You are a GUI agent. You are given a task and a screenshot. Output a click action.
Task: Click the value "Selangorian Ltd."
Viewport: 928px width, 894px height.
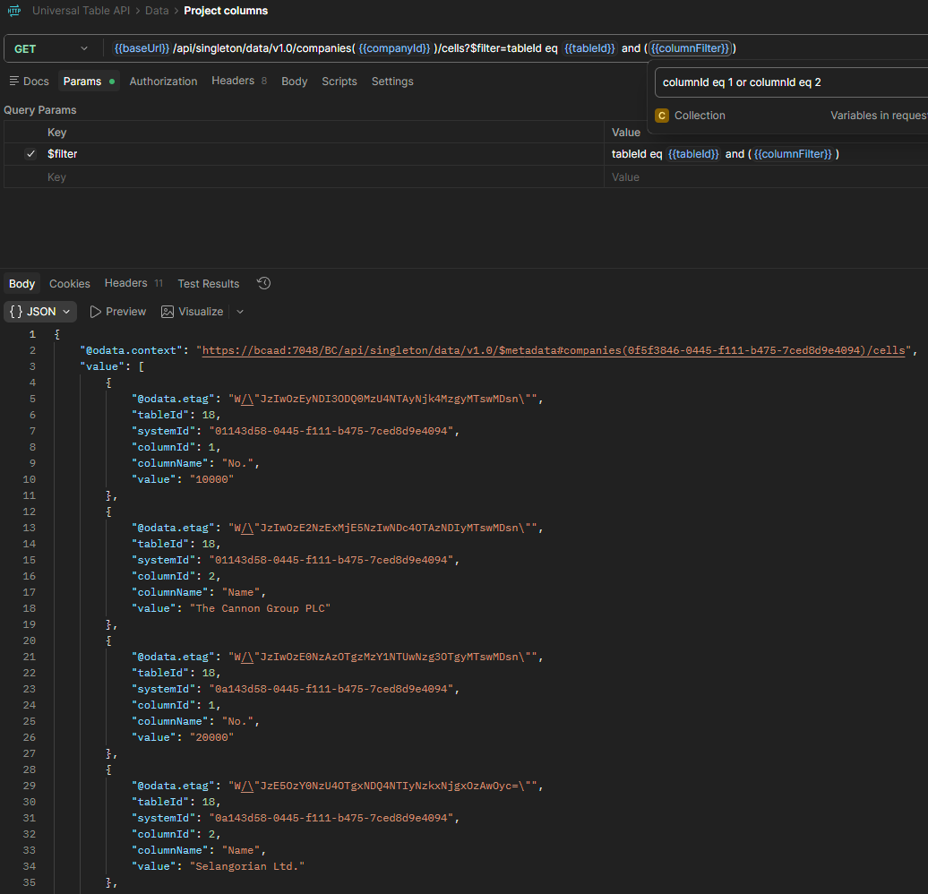247,867
